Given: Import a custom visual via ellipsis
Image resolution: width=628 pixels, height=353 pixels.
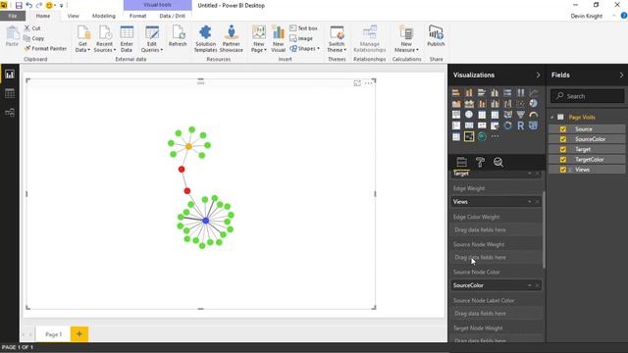Looking at the screenshot, I should click(x=495, y=137).
